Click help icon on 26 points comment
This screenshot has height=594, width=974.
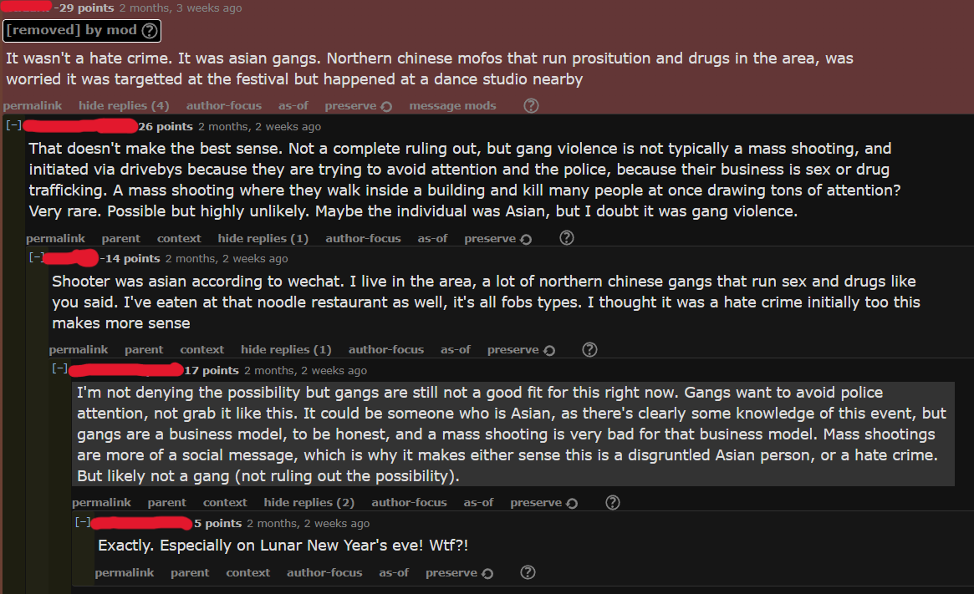tap(567, 238)
